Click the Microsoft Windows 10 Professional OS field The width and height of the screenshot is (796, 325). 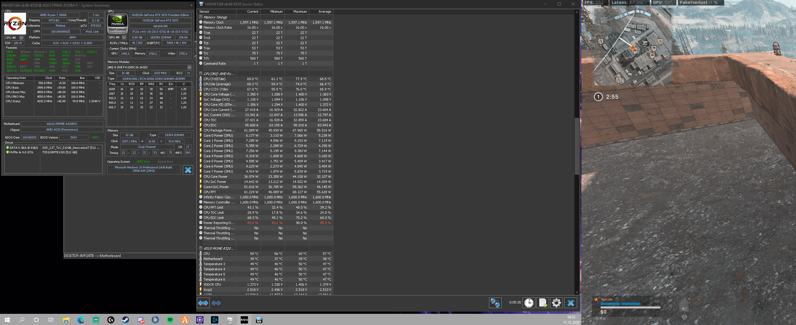coord(144,169)
